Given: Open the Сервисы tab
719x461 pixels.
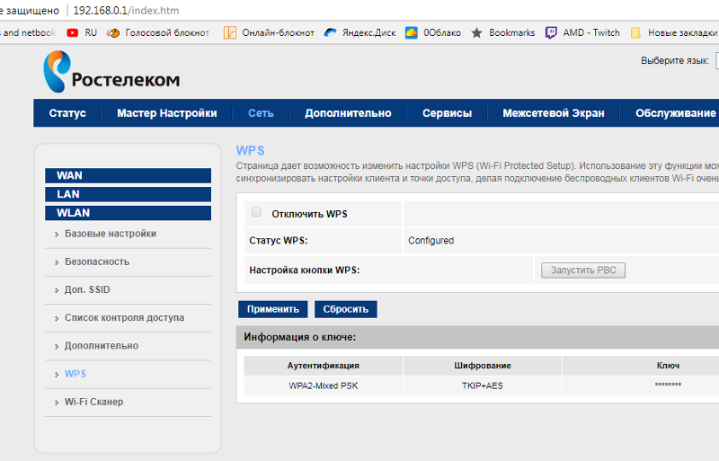Looking at the screenshot, I should [x=447, y=113].
